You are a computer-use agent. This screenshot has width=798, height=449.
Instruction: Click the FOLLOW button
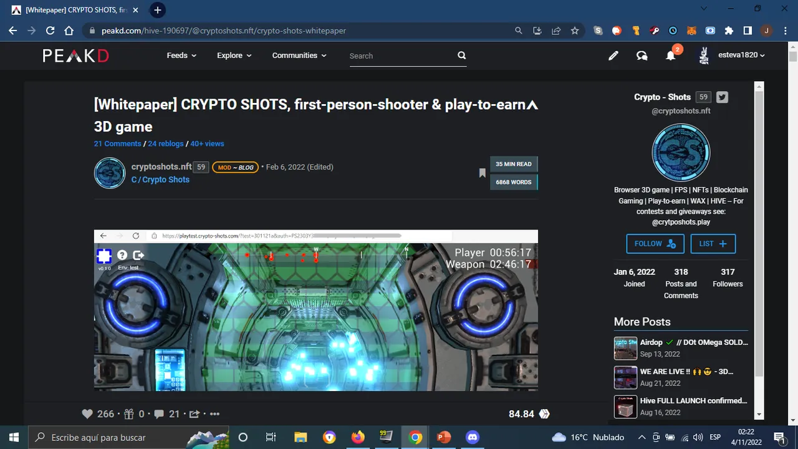tap(655, 244)
